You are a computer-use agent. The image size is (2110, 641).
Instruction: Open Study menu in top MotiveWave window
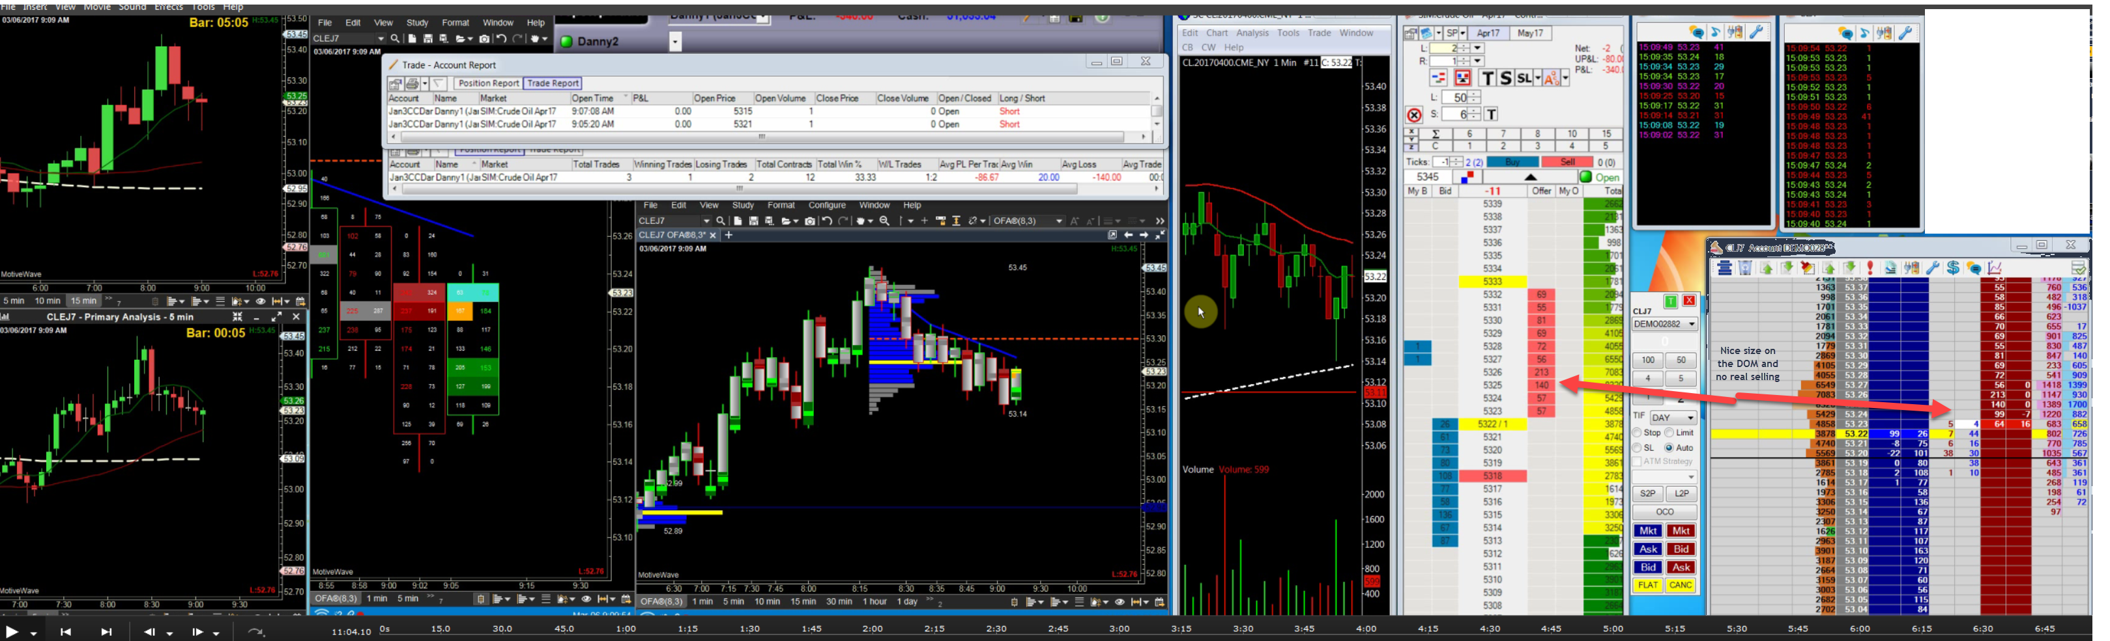(417, 23)
